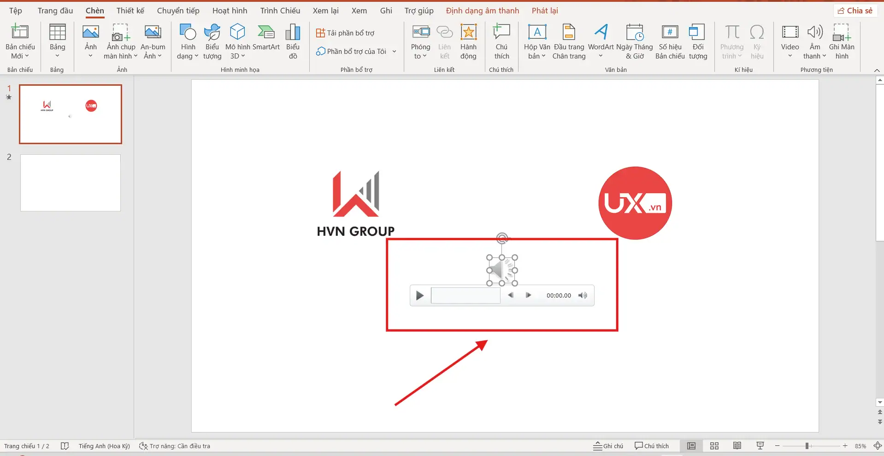884x456 pixels.
Task: Open the Trình Chiếu ribbon tab
Action: pos(279,10)
